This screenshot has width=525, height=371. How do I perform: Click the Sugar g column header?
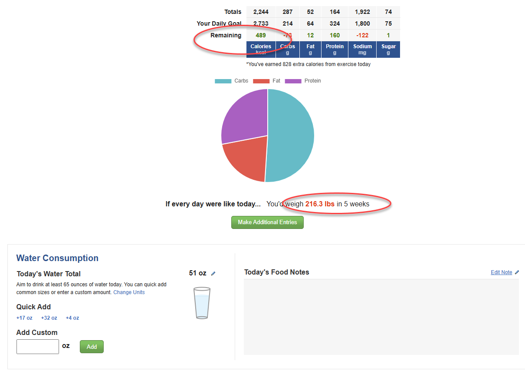tap(388, 50)
